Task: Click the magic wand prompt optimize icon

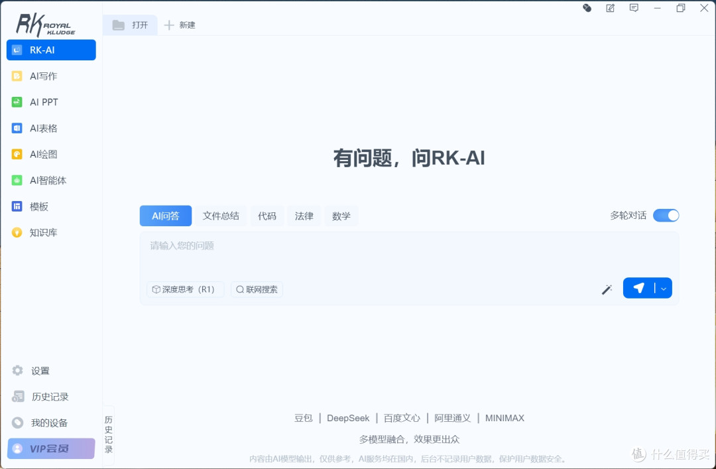Action: pos(607,289)
